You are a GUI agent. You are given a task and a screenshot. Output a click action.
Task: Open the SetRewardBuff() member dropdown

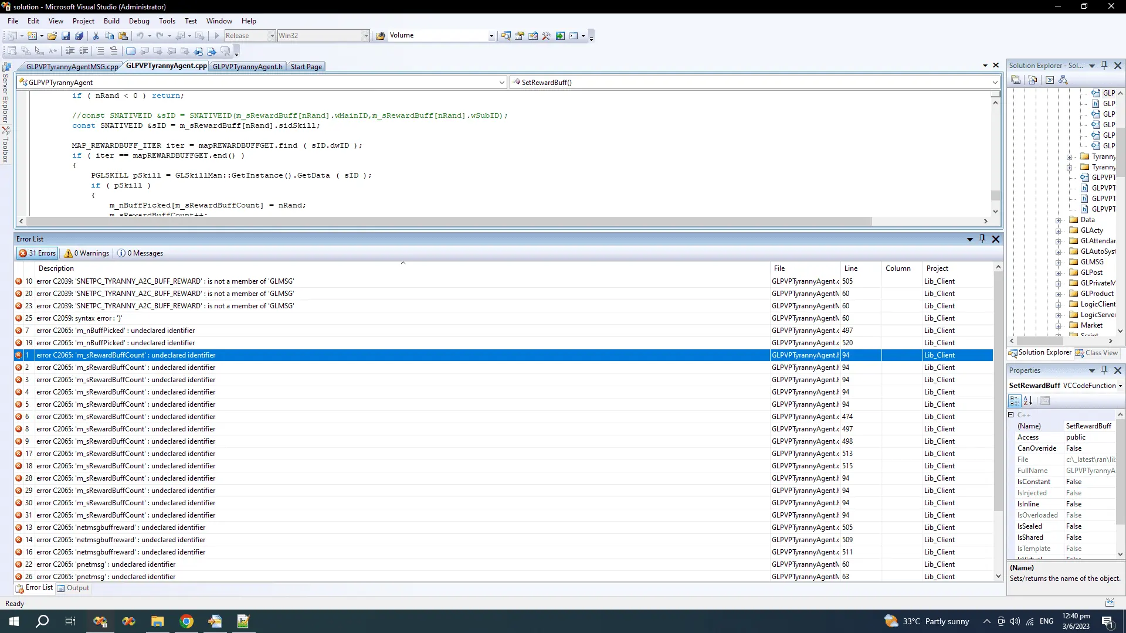pos(995,83)
